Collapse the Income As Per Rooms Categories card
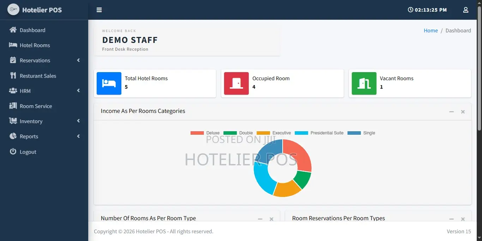This screenshot has width=482, height=241. click(451, 112)
